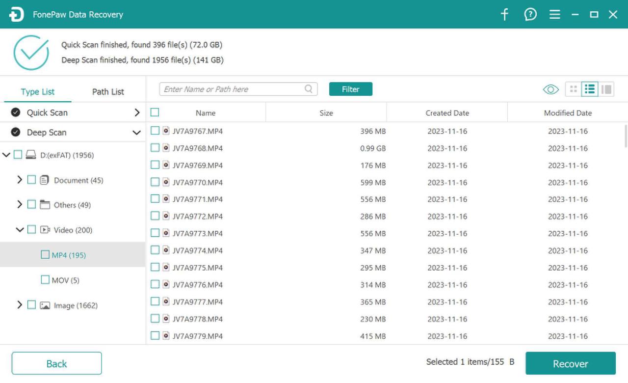
Task: Collapse the D:(exFAT) tree node
Action: [x=6, y=155]
